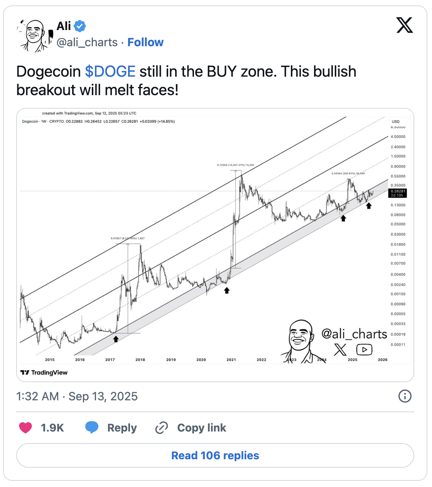Open the $DOGE cashtag link
The image size is (432, 487).
point(110,72)
